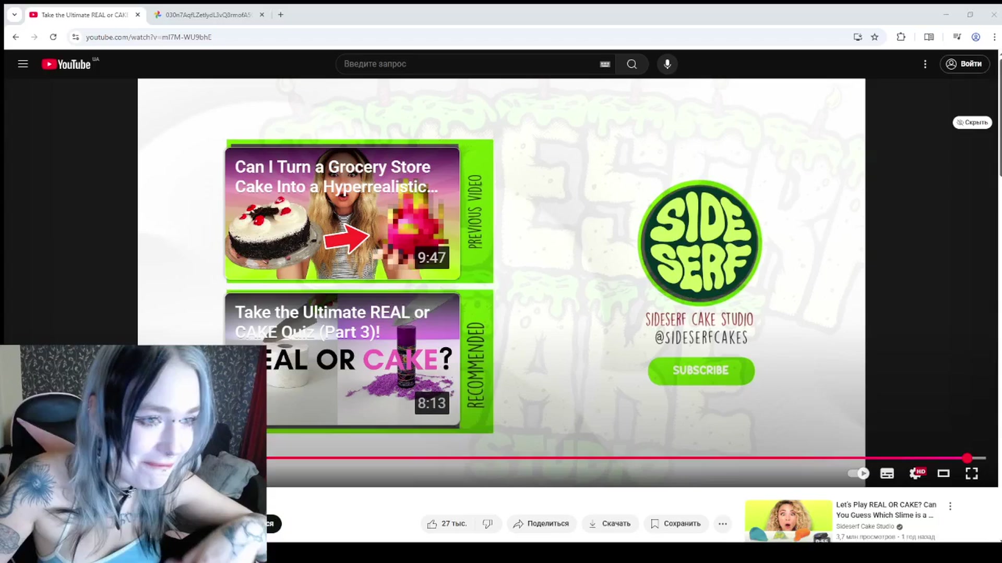Reload the current page
1002x563 pixels.
pos(53,37)
